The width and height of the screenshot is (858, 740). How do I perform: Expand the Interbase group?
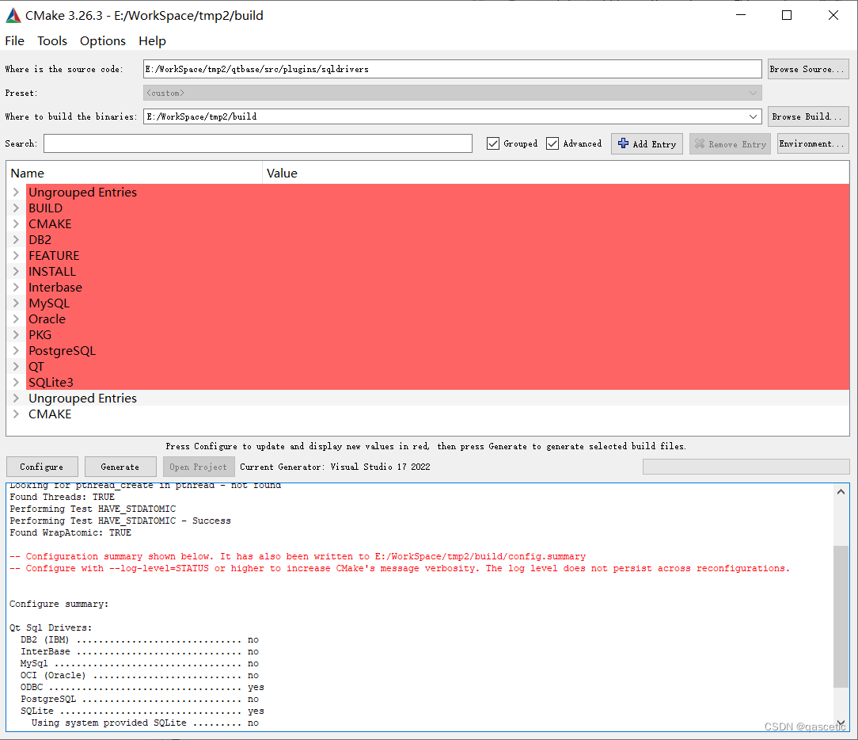click(16, 288)
